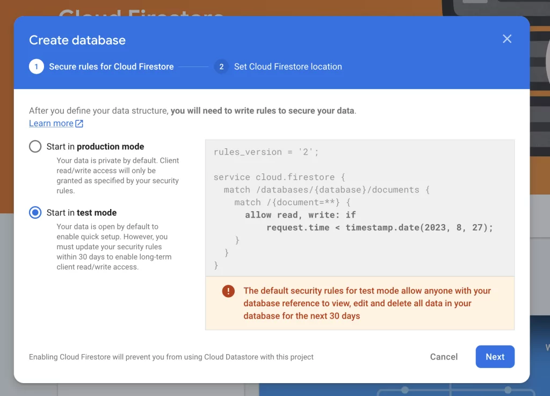Click the step 2 circle icon

(x=221, y=67)
